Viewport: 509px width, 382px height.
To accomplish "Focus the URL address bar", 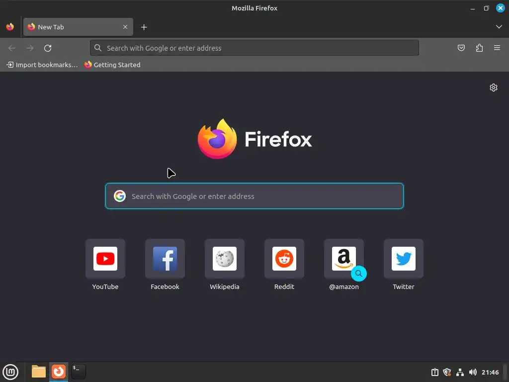I will [x=254, y=48].
